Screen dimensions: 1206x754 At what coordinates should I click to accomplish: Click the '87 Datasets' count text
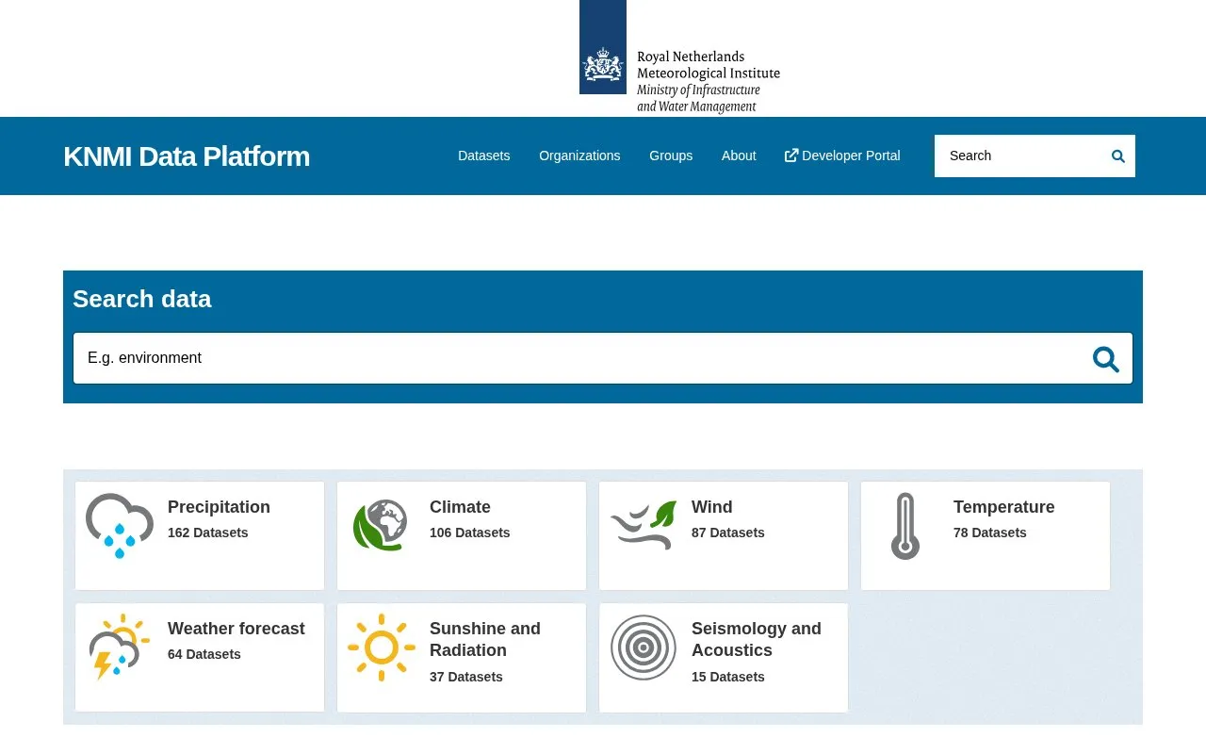(728, 533)
